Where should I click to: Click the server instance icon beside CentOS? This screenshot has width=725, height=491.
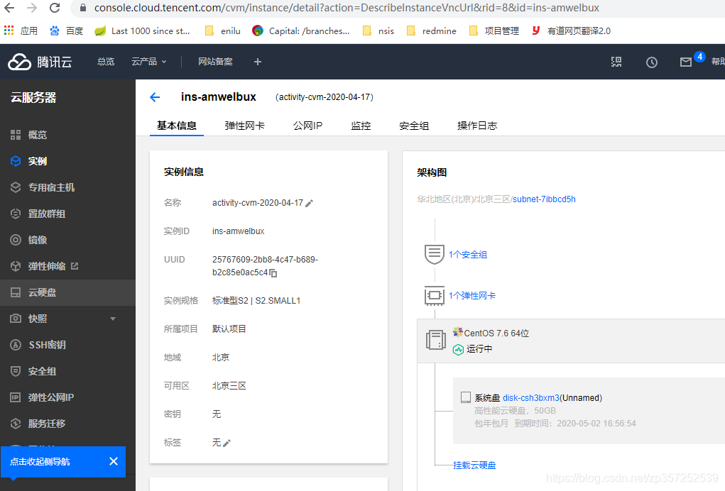(x=435, y=340)
